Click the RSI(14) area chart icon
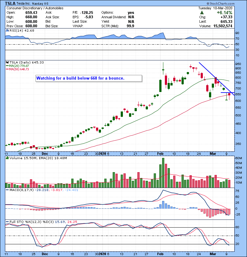Viewport: 247px width, 257px height. click(x=7, y=30)
